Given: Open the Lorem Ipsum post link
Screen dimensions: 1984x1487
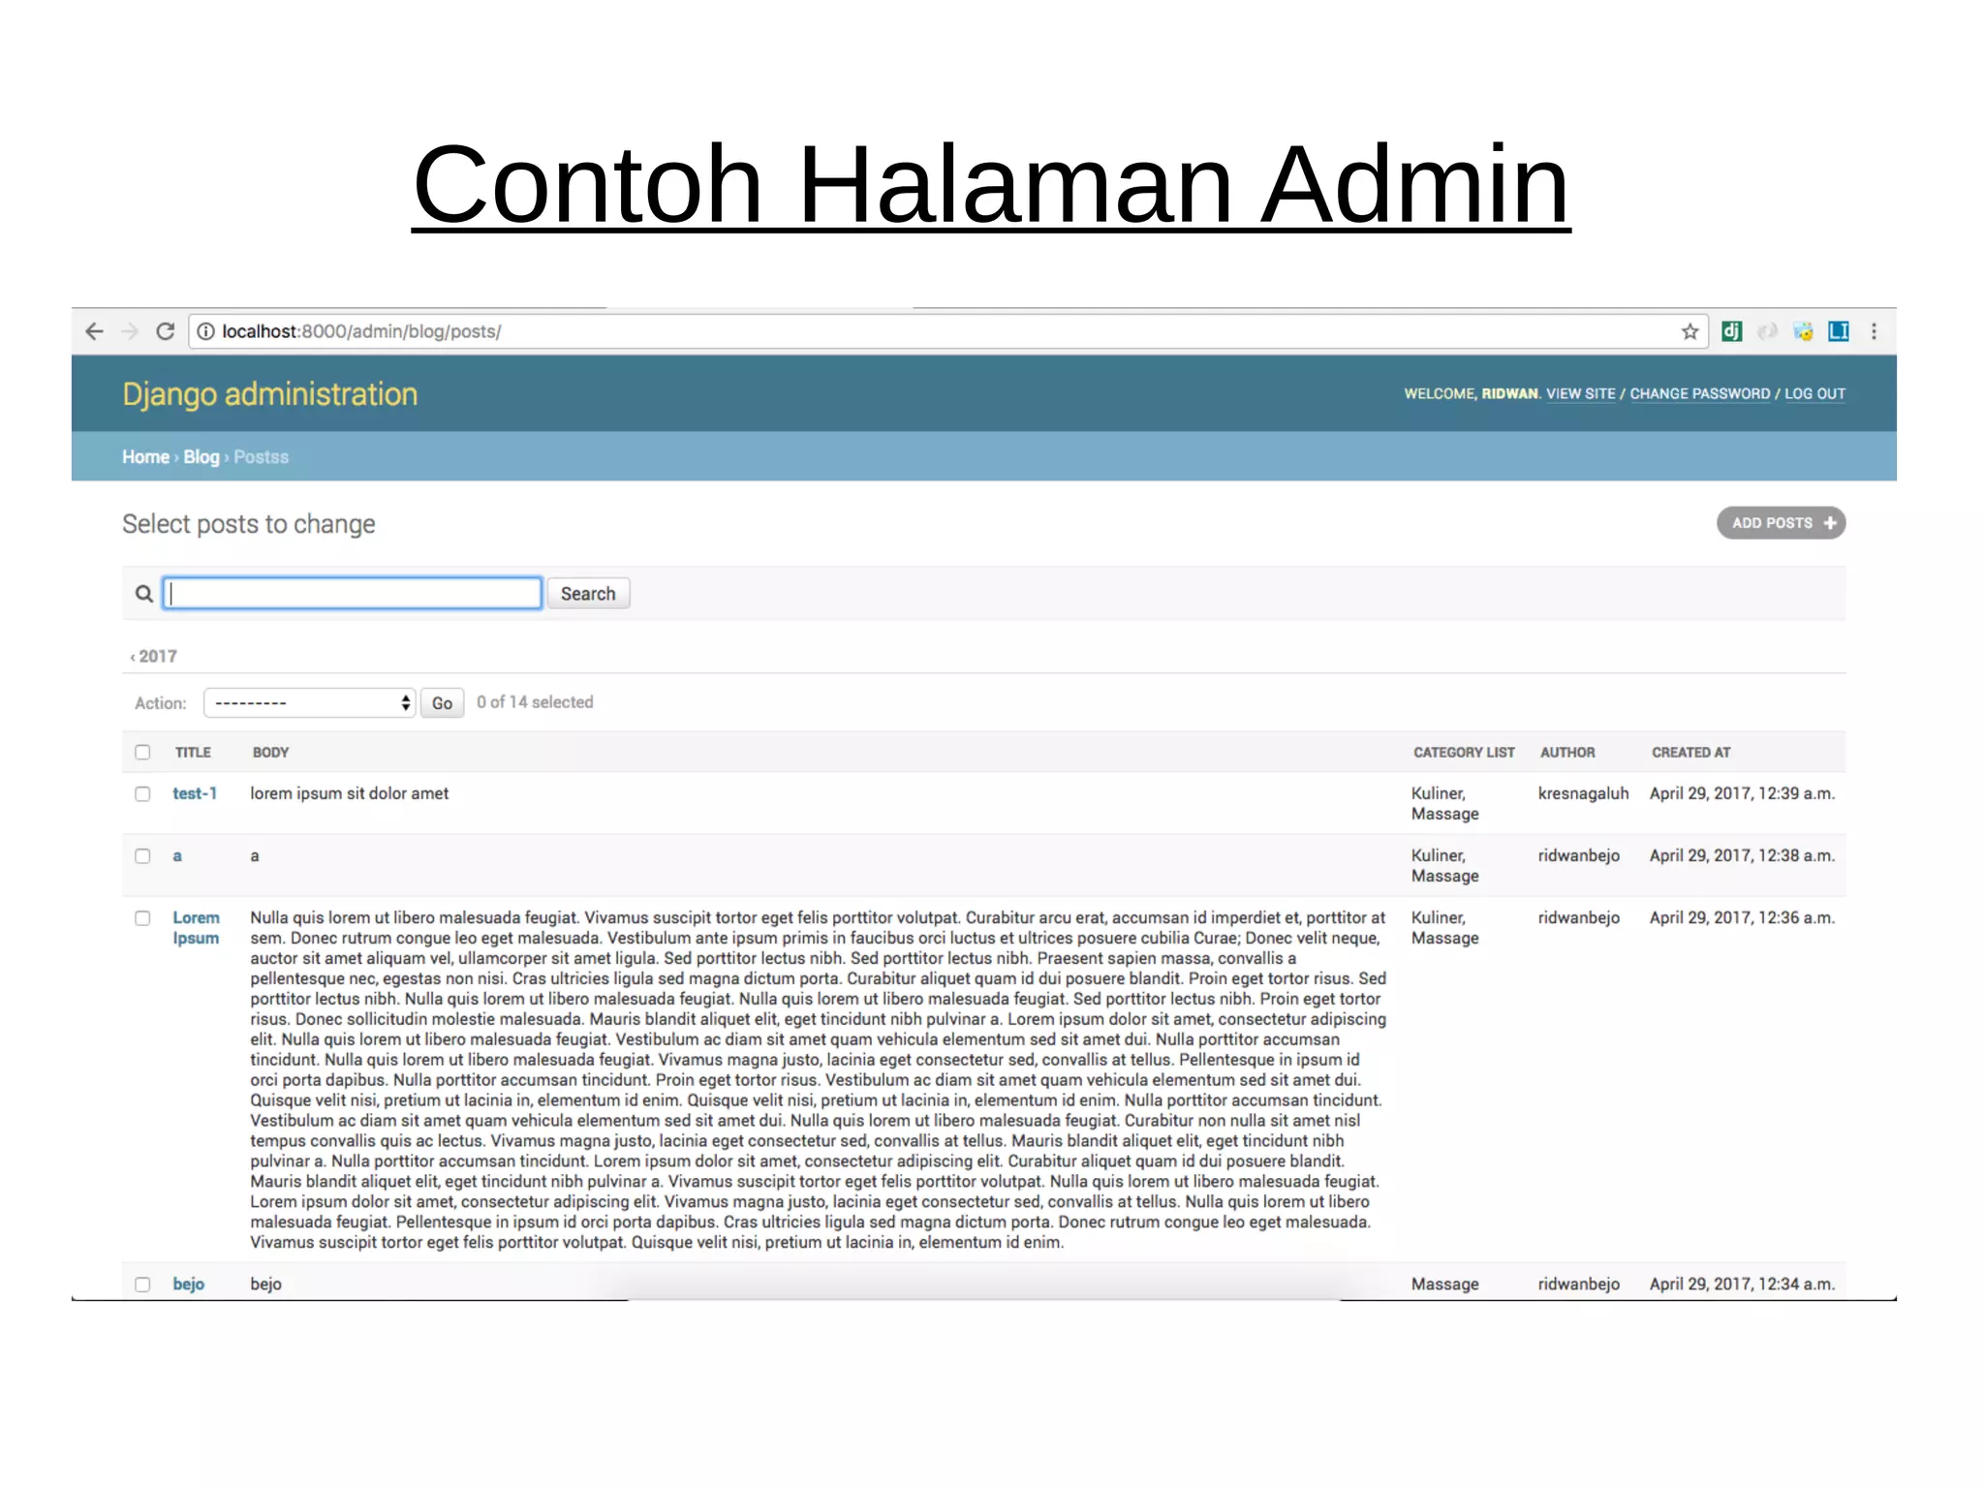Looking at the screenshot, I should [x=196, y=927].
